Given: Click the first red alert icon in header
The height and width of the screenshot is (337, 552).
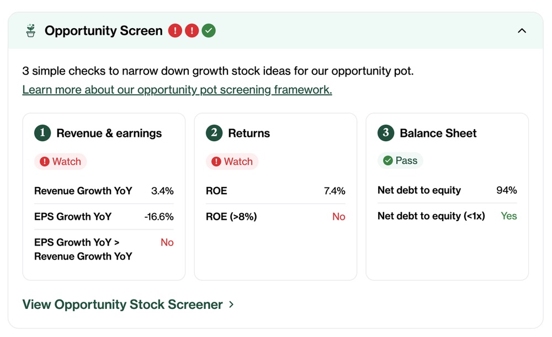Looking at the screenshot, I should (175, 30).
